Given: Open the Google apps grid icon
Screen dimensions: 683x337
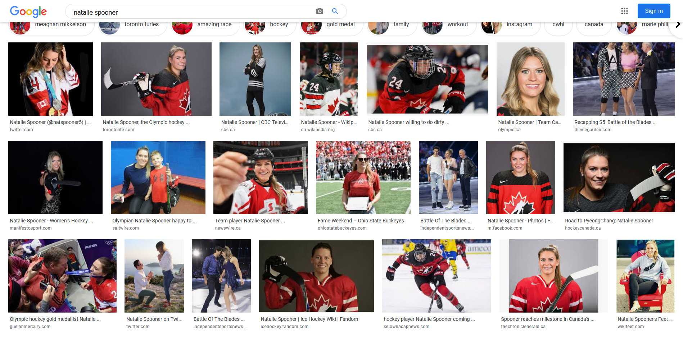Looking at the screenshot, I should click(x=624, y=11).
